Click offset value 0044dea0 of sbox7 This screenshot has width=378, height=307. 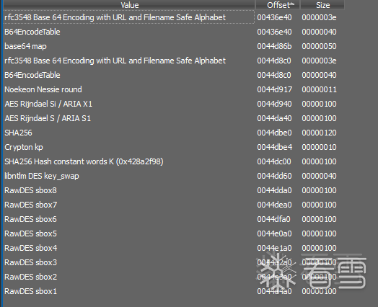274,205
